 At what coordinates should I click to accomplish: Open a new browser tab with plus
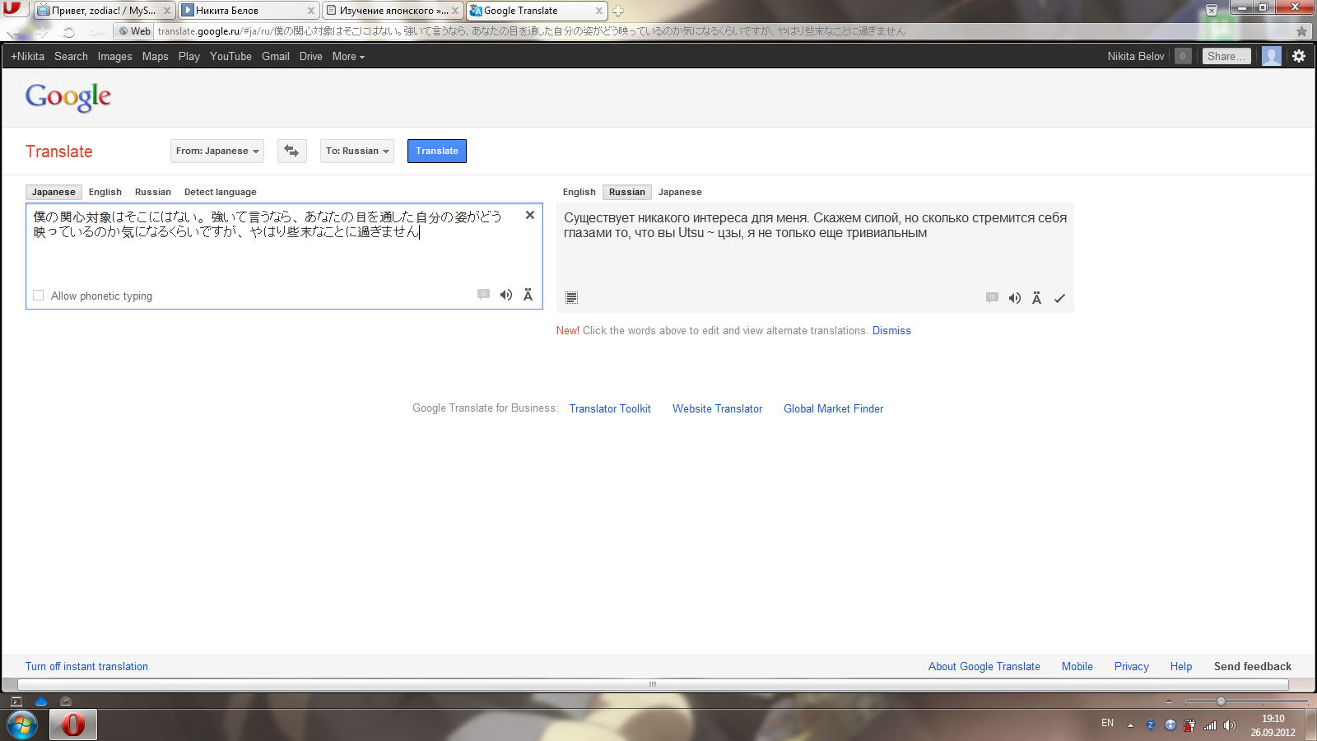[x=618, y=11]
